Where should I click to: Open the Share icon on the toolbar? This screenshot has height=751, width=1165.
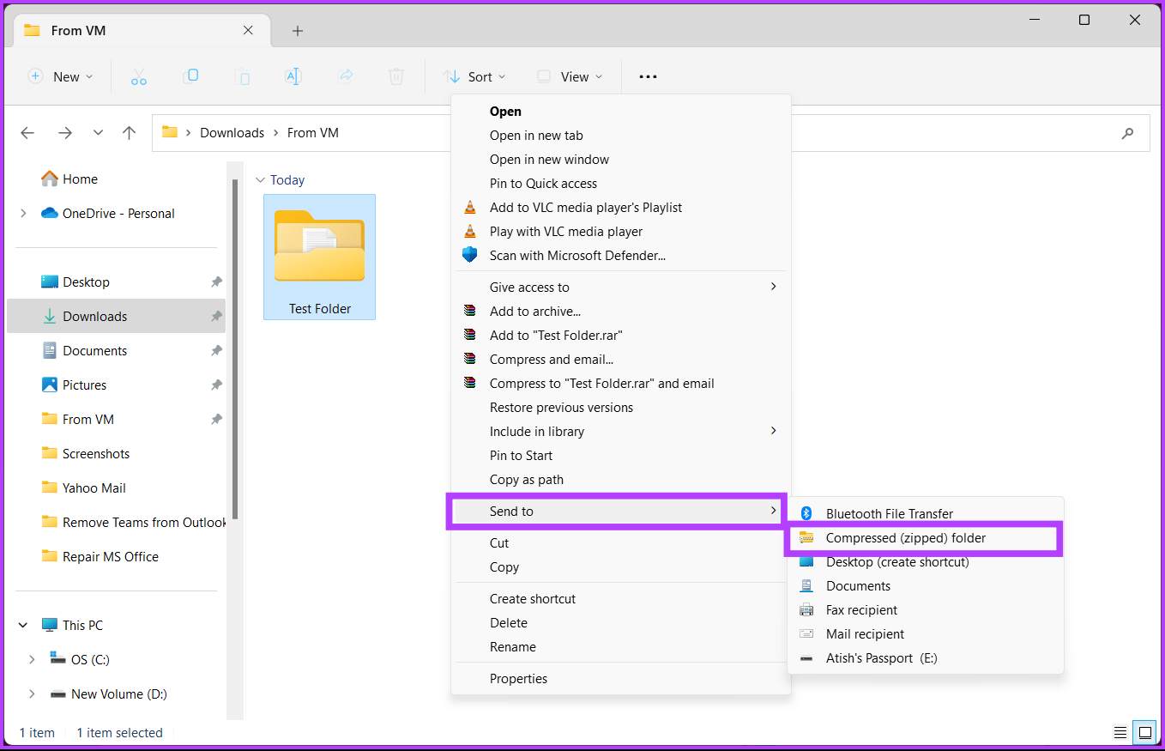346,76
